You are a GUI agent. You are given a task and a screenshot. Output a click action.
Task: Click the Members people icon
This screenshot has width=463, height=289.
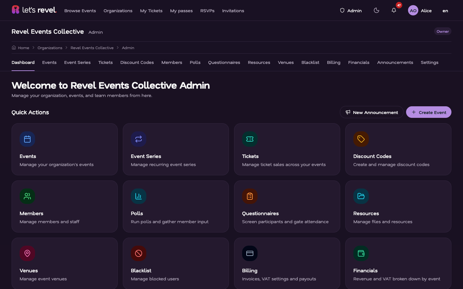[27, 196]
